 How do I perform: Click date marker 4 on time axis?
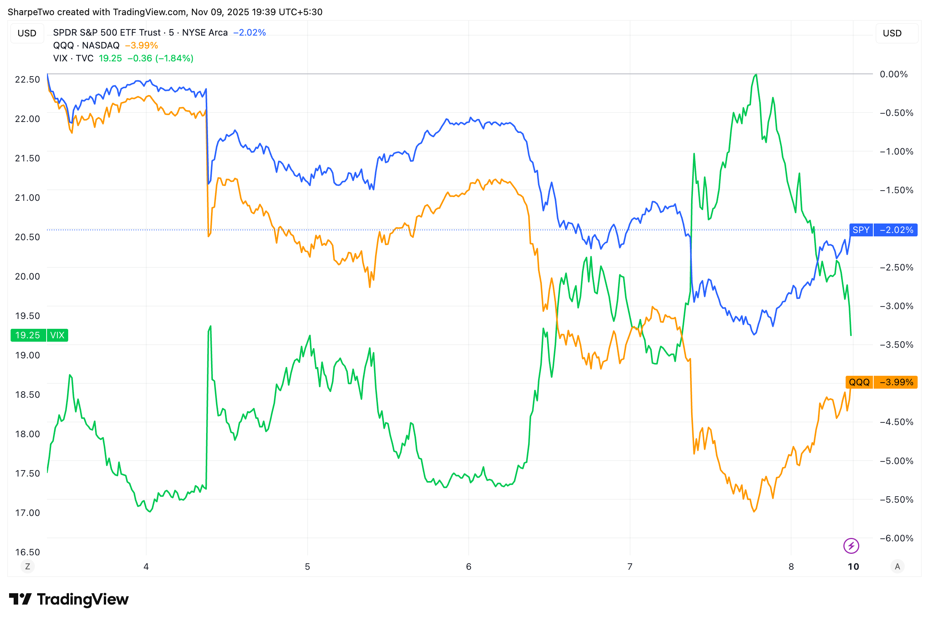tap(146, 566)
